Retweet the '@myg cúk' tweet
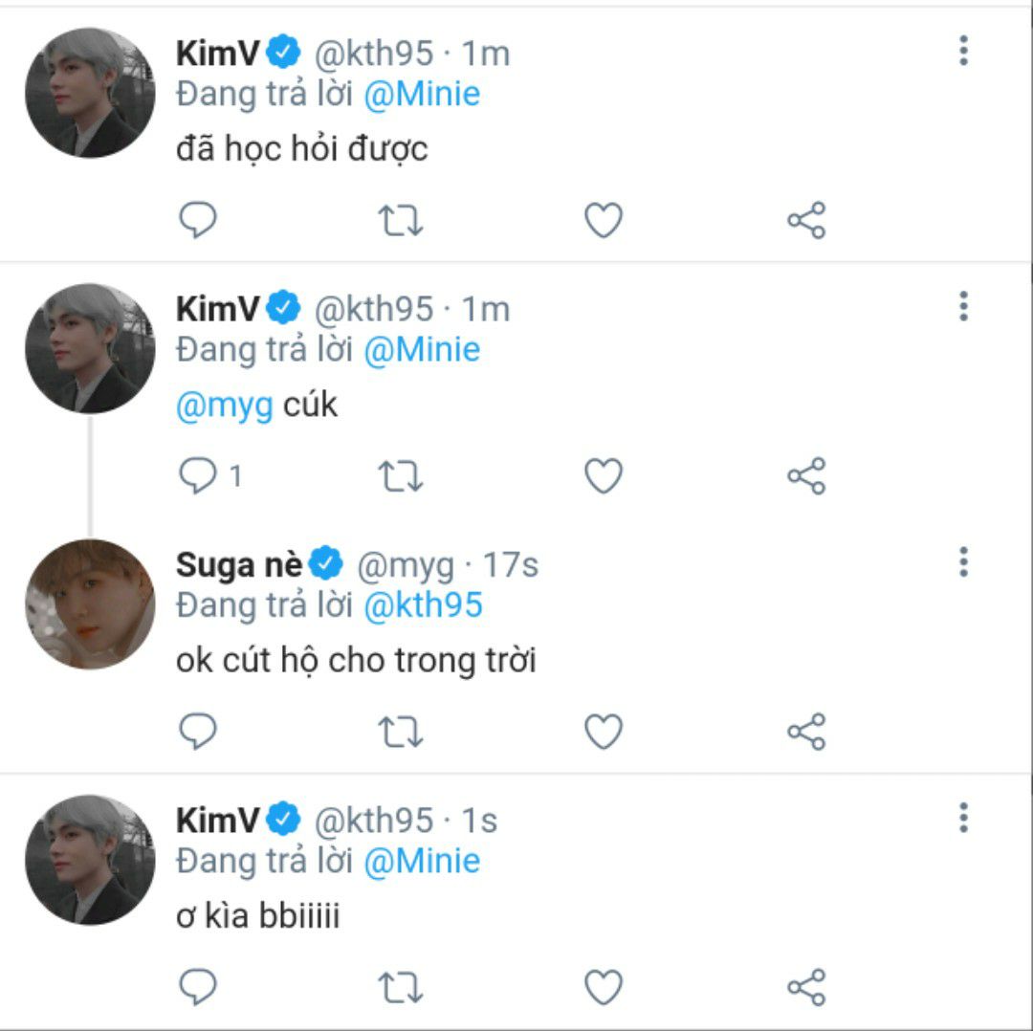 (401, 476)
